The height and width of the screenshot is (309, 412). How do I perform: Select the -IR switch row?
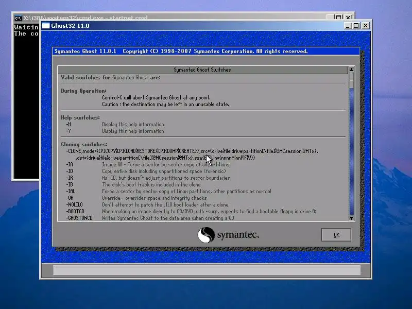[148, 178]
